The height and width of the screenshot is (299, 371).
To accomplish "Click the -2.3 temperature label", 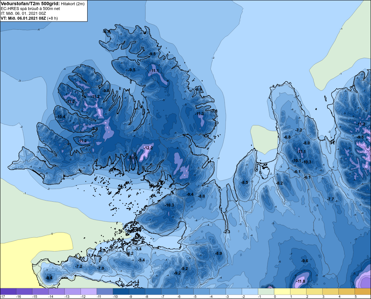I will 227,232.
